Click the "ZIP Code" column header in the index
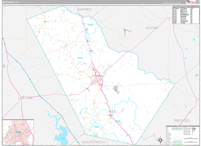201x146 pixels. (x=176, y=8)
